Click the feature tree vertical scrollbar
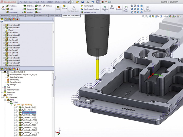183x137 pixels. pos(53,32)
